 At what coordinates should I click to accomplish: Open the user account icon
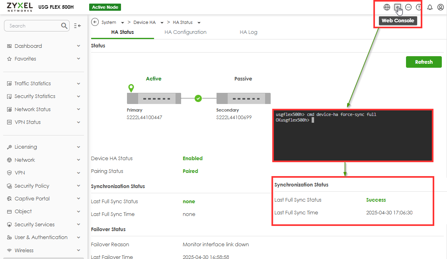click(x=440, y=7)
